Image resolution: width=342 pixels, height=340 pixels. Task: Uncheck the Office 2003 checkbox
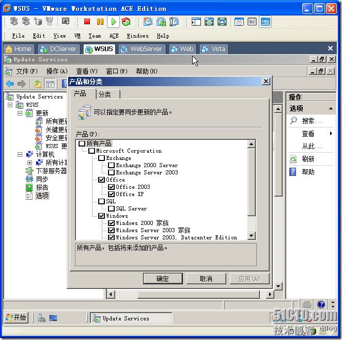coord(111,187)
